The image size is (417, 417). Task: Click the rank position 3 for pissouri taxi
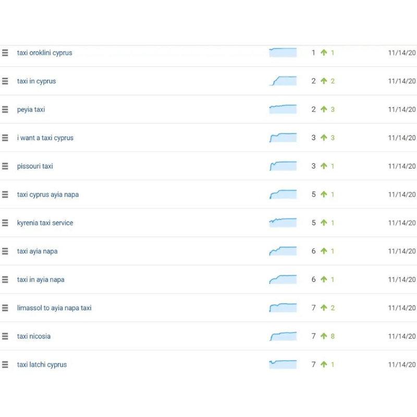point(314,166)
